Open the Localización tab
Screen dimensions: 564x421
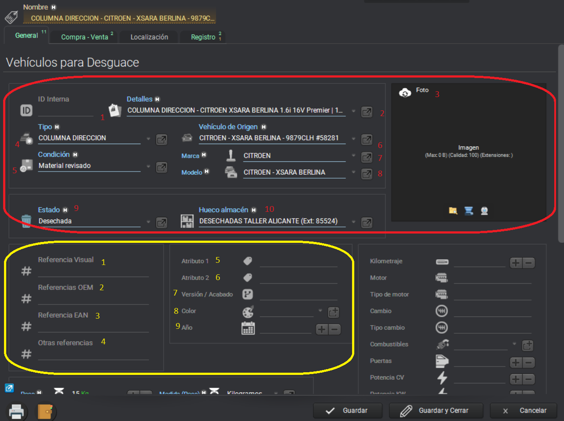(x=149, y=37)
